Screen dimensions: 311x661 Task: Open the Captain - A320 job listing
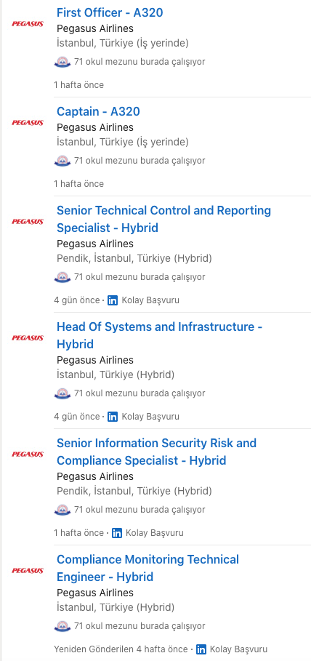[x=98, y=112]
